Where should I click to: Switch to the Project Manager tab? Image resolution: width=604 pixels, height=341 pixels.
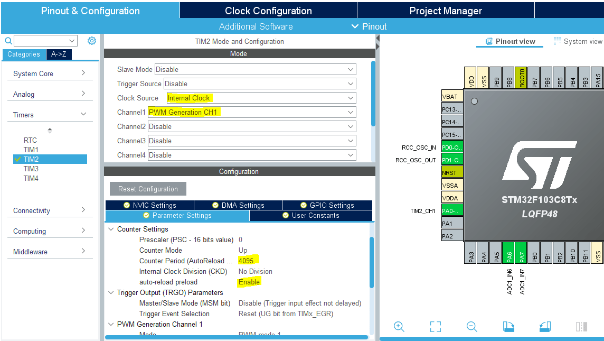[446, 11]
